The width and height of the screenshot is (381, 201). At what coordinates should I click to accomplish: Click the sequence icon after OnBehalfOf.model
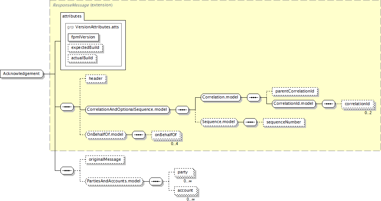[x=138, y=135]
